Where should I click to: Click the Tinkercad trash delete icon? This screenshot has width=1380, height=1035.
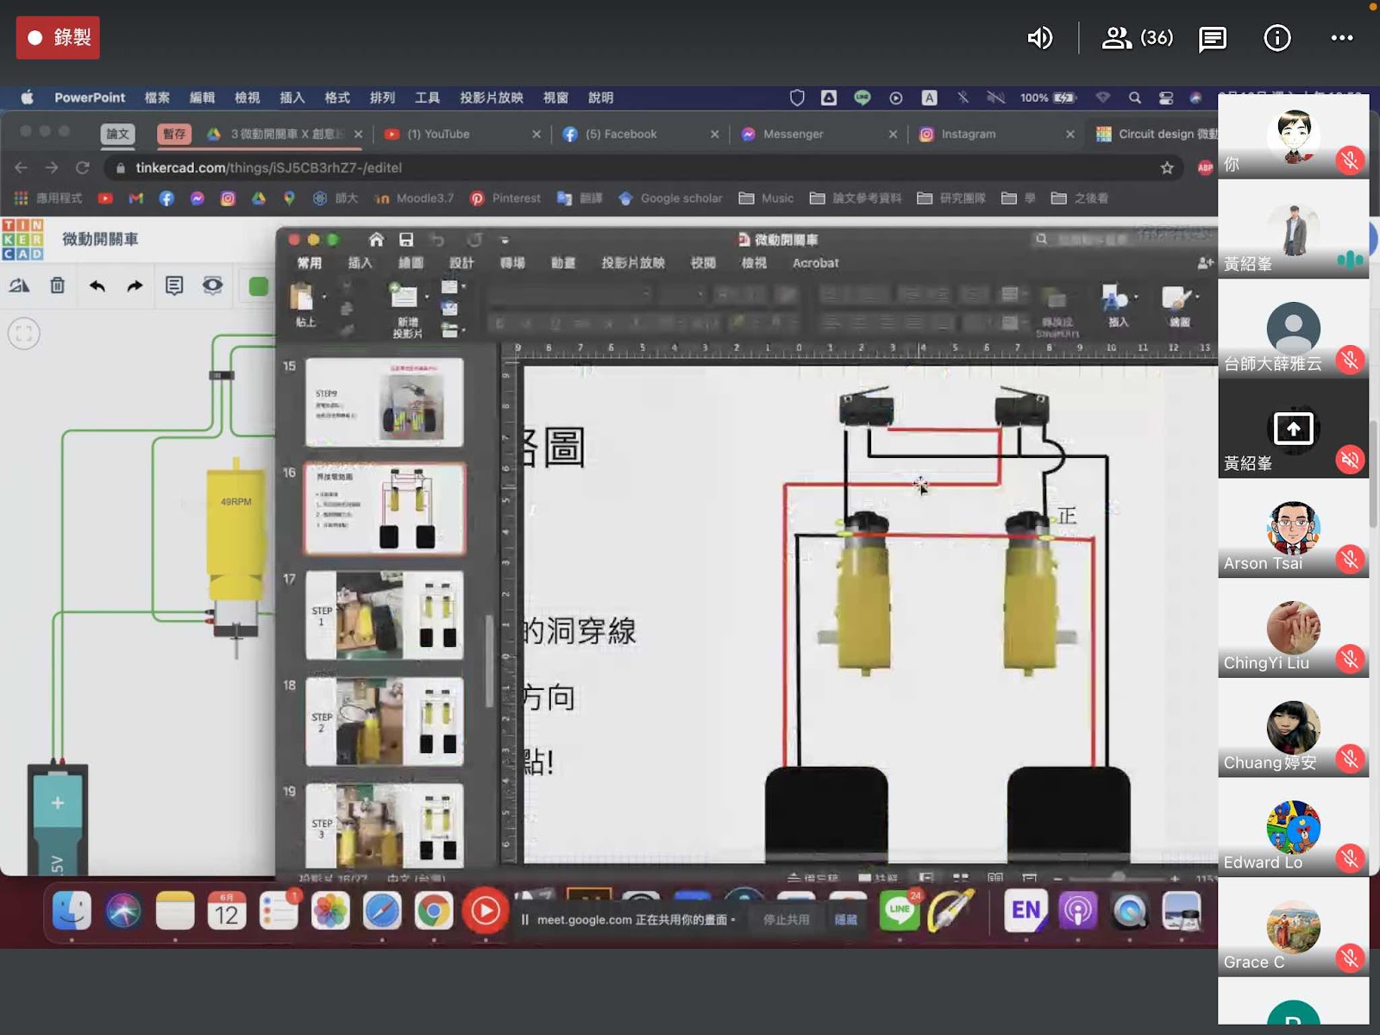(57, 285)
